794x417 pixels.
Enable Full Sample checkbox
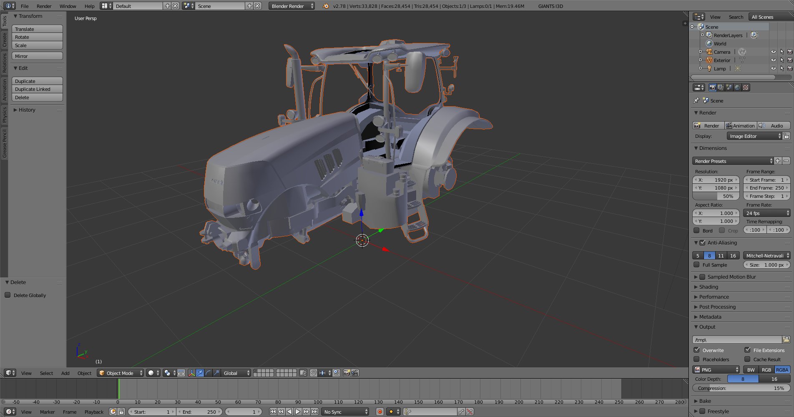696,265
